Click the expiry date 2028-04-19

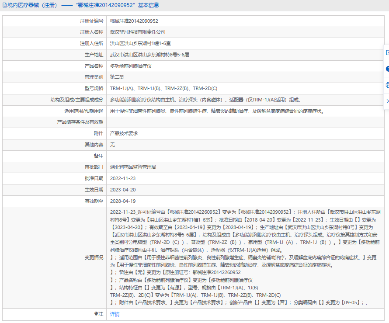click(x=123, y=201)
